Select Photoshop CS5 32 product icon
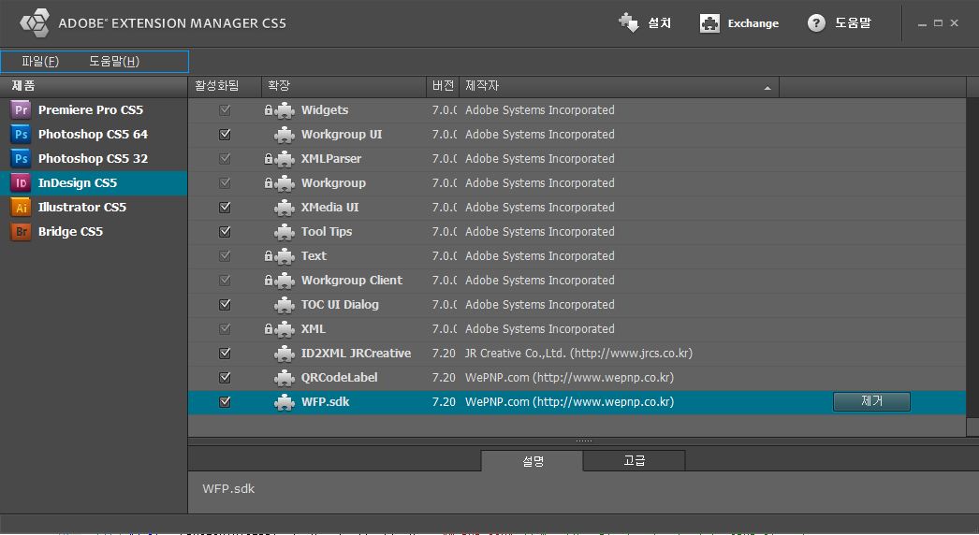 pyautogui.click(x=21, y=159)
